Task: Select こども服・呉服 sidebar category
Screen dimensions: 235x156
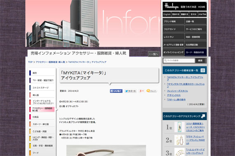Action: coord(42,131)
